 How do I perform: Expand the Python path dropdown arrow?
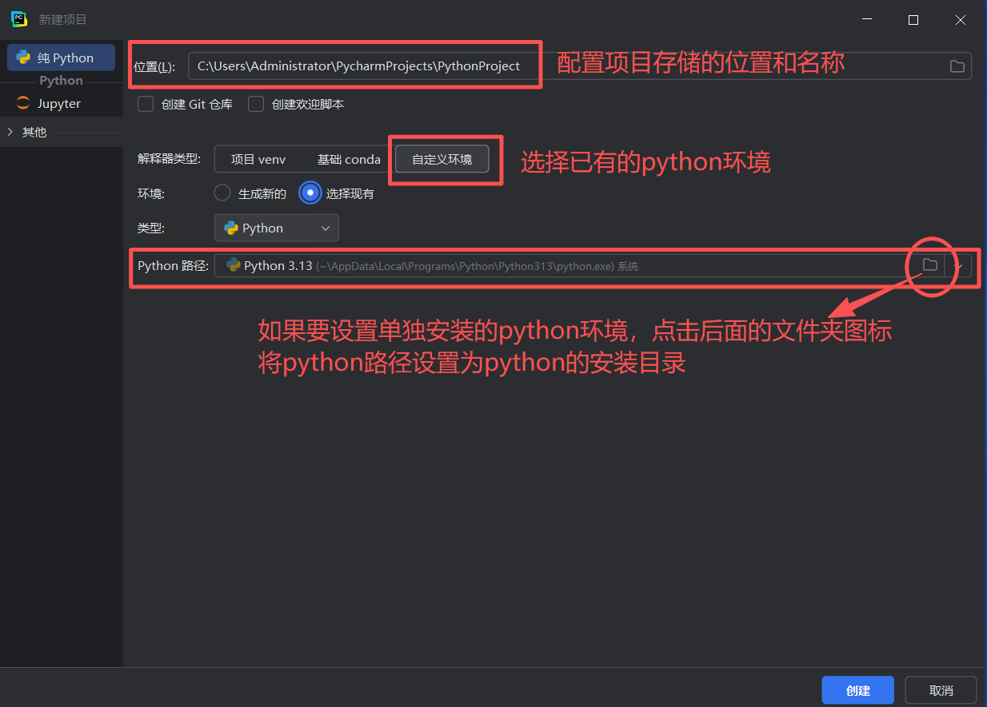(x=958, y=266)
